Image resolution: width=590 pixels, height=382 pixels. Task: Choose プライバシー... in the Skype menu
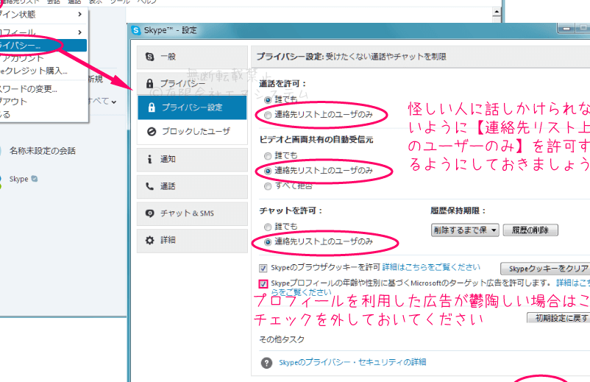(x=43, y=46)
